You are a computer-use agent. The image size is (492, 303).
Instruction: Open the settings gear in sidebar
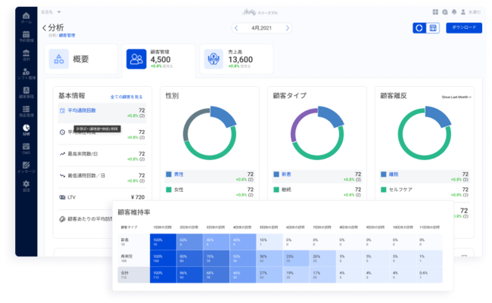tap(26, 184)
